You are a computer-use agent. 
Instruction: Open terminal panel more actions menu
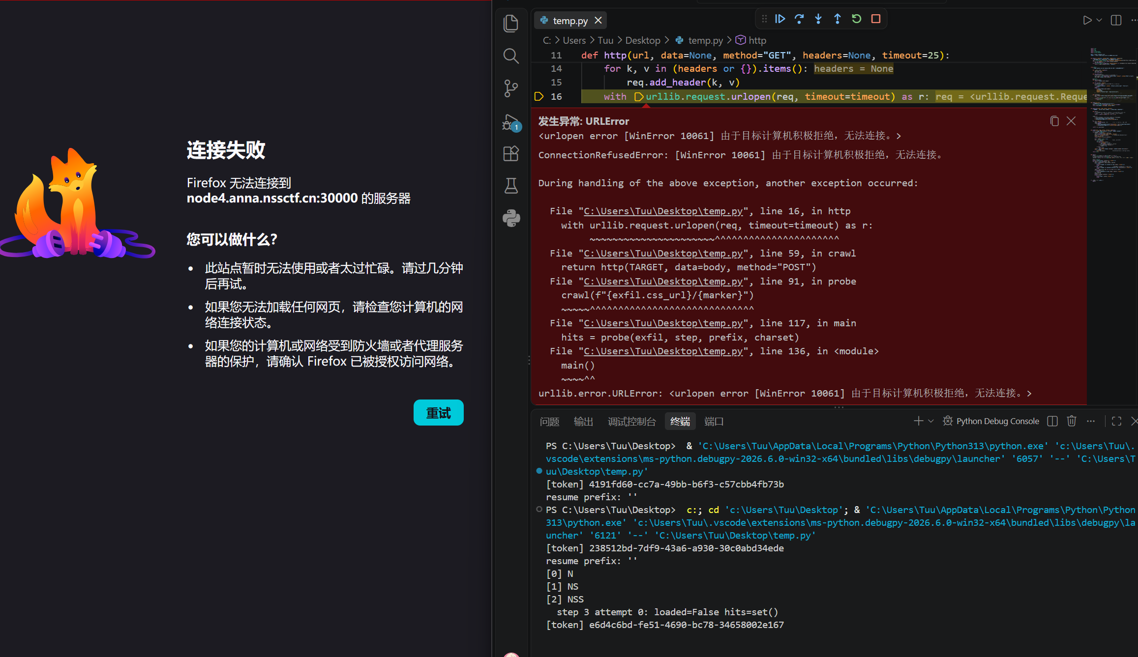[1091, 421]
